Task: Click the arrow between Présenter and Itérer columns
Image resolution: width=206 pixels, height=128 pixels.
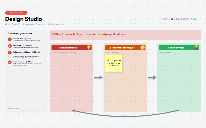Action: click(x=152, y=77)
